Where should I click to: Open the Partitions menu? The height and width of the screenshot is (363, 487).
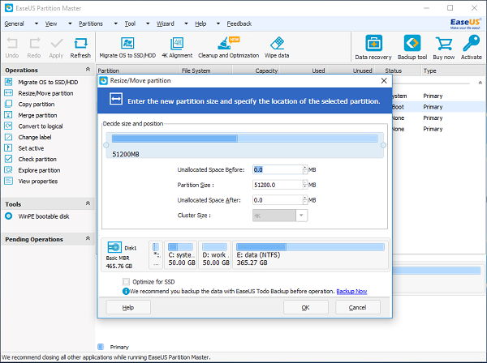pyautogui.click(x=91, y=23)
